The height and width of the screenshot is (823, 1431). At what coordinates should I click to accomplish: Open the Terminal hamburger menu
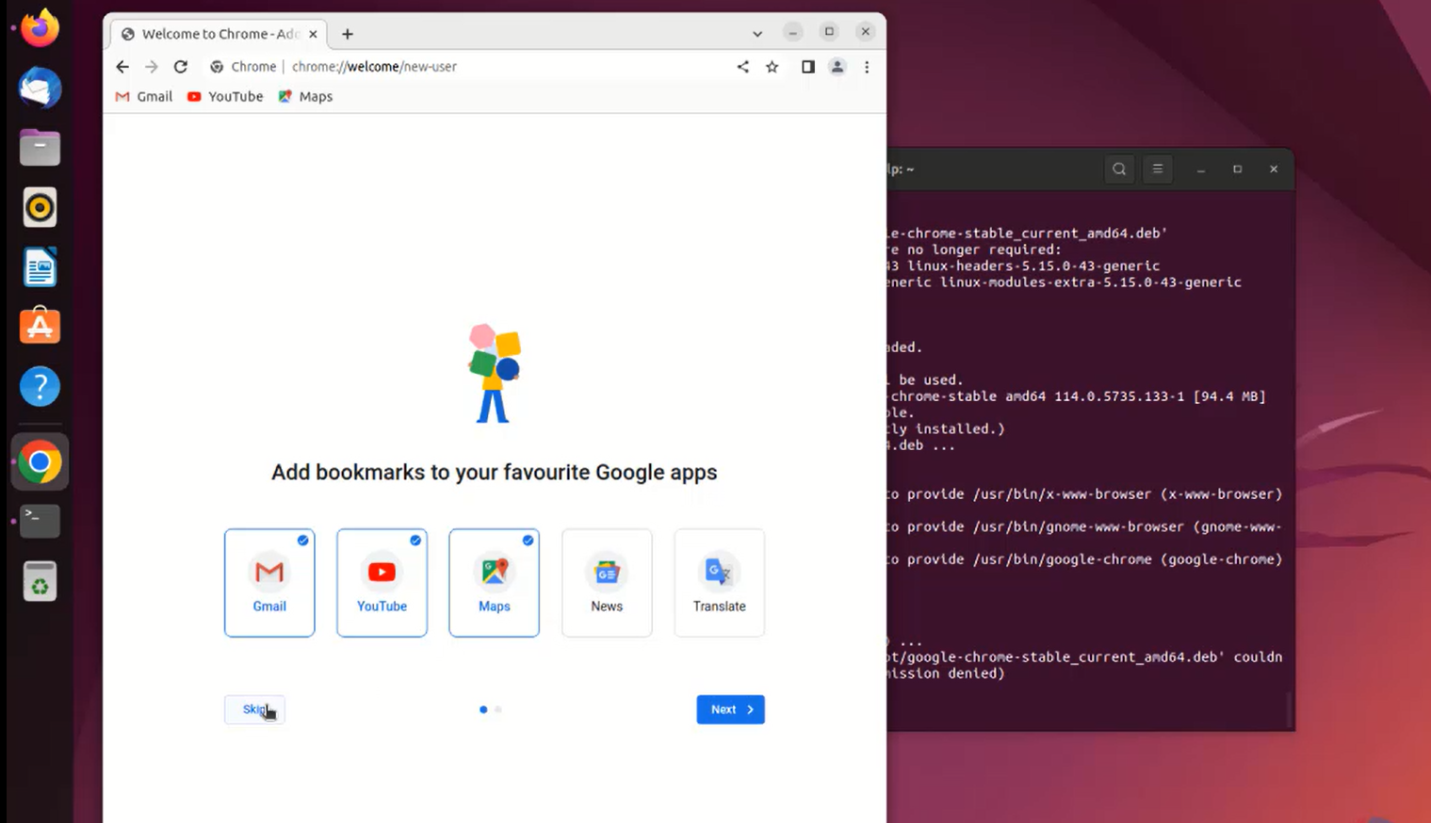click(x=1158, y=169)
